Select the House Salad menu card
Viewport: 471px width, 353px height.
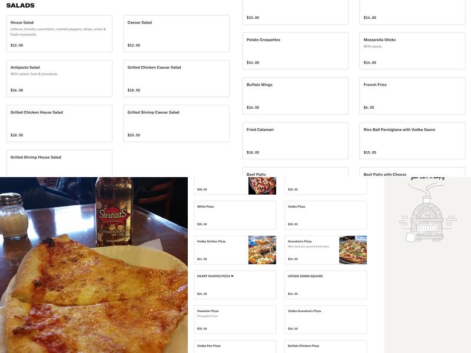(x=58, y=34)
